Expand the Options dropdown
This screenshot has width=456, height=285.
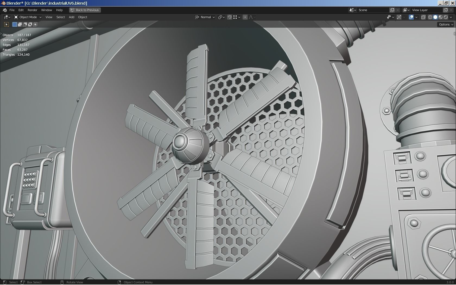coord(446,24)
